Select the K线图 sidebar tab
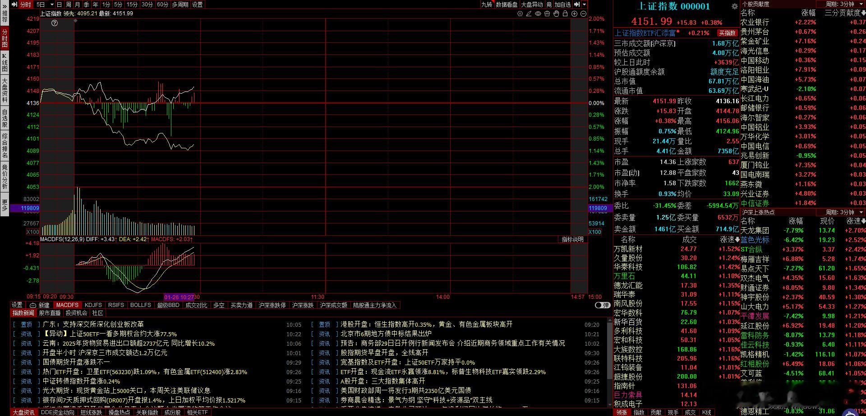The width and height of the screenshot is (866, 416). [x=5, y=63]
